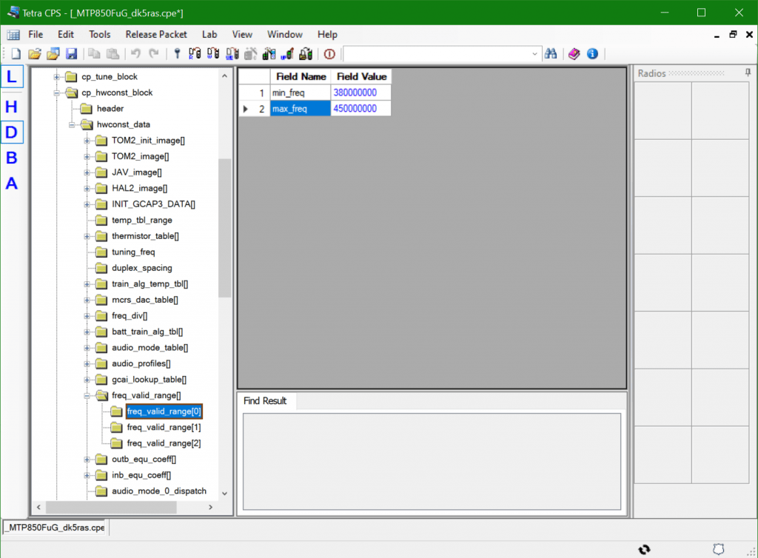
Task: Click the Save floppy disk icon
Action: coord(72,54)
